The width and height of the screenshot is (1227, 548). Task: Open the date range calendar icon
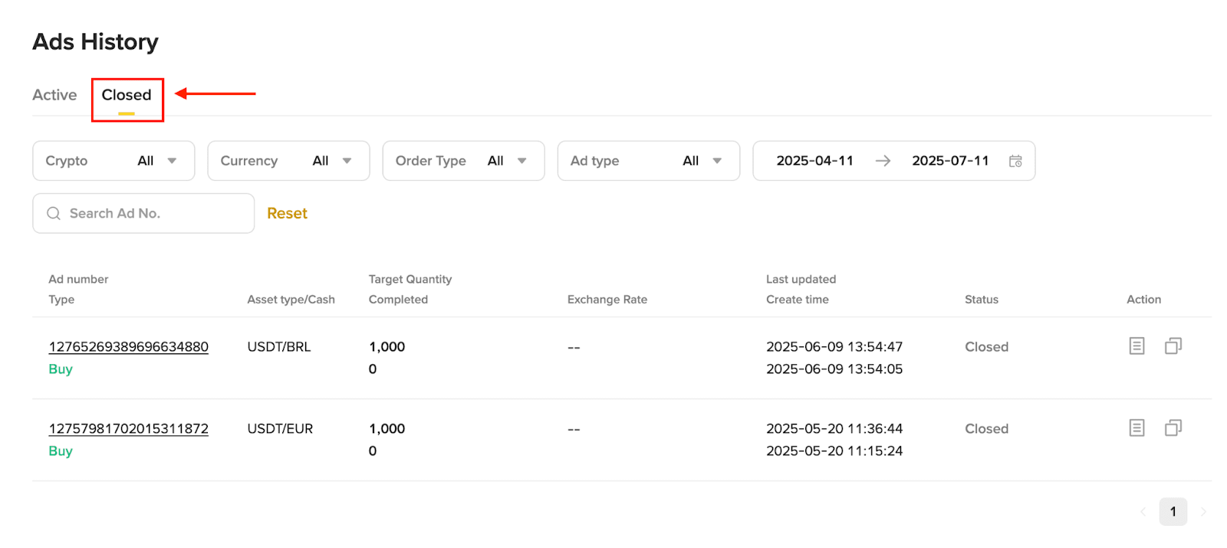(x=1015, y=161)
